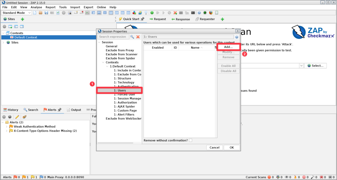Click the Cancel button
Viewport: 337px width, 180px height.
pos(214,147)
